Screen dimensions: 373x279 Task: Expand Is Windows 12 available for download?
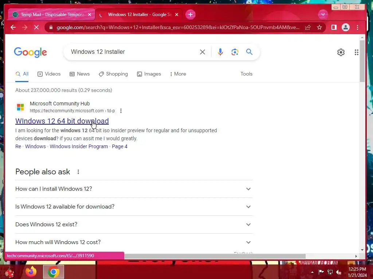134,207
